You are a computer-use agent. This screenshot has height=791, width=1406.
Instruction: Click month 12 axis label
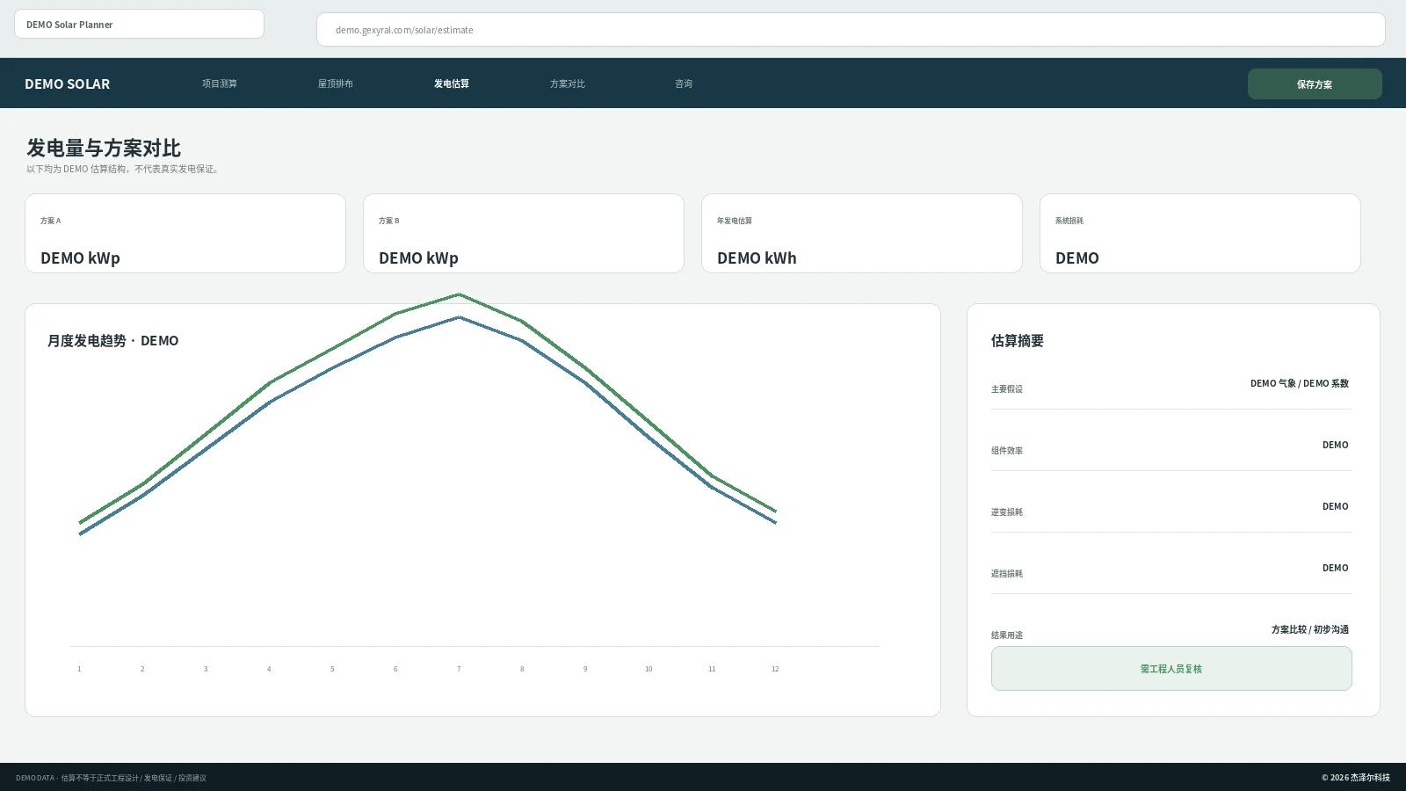click(775, 670)
